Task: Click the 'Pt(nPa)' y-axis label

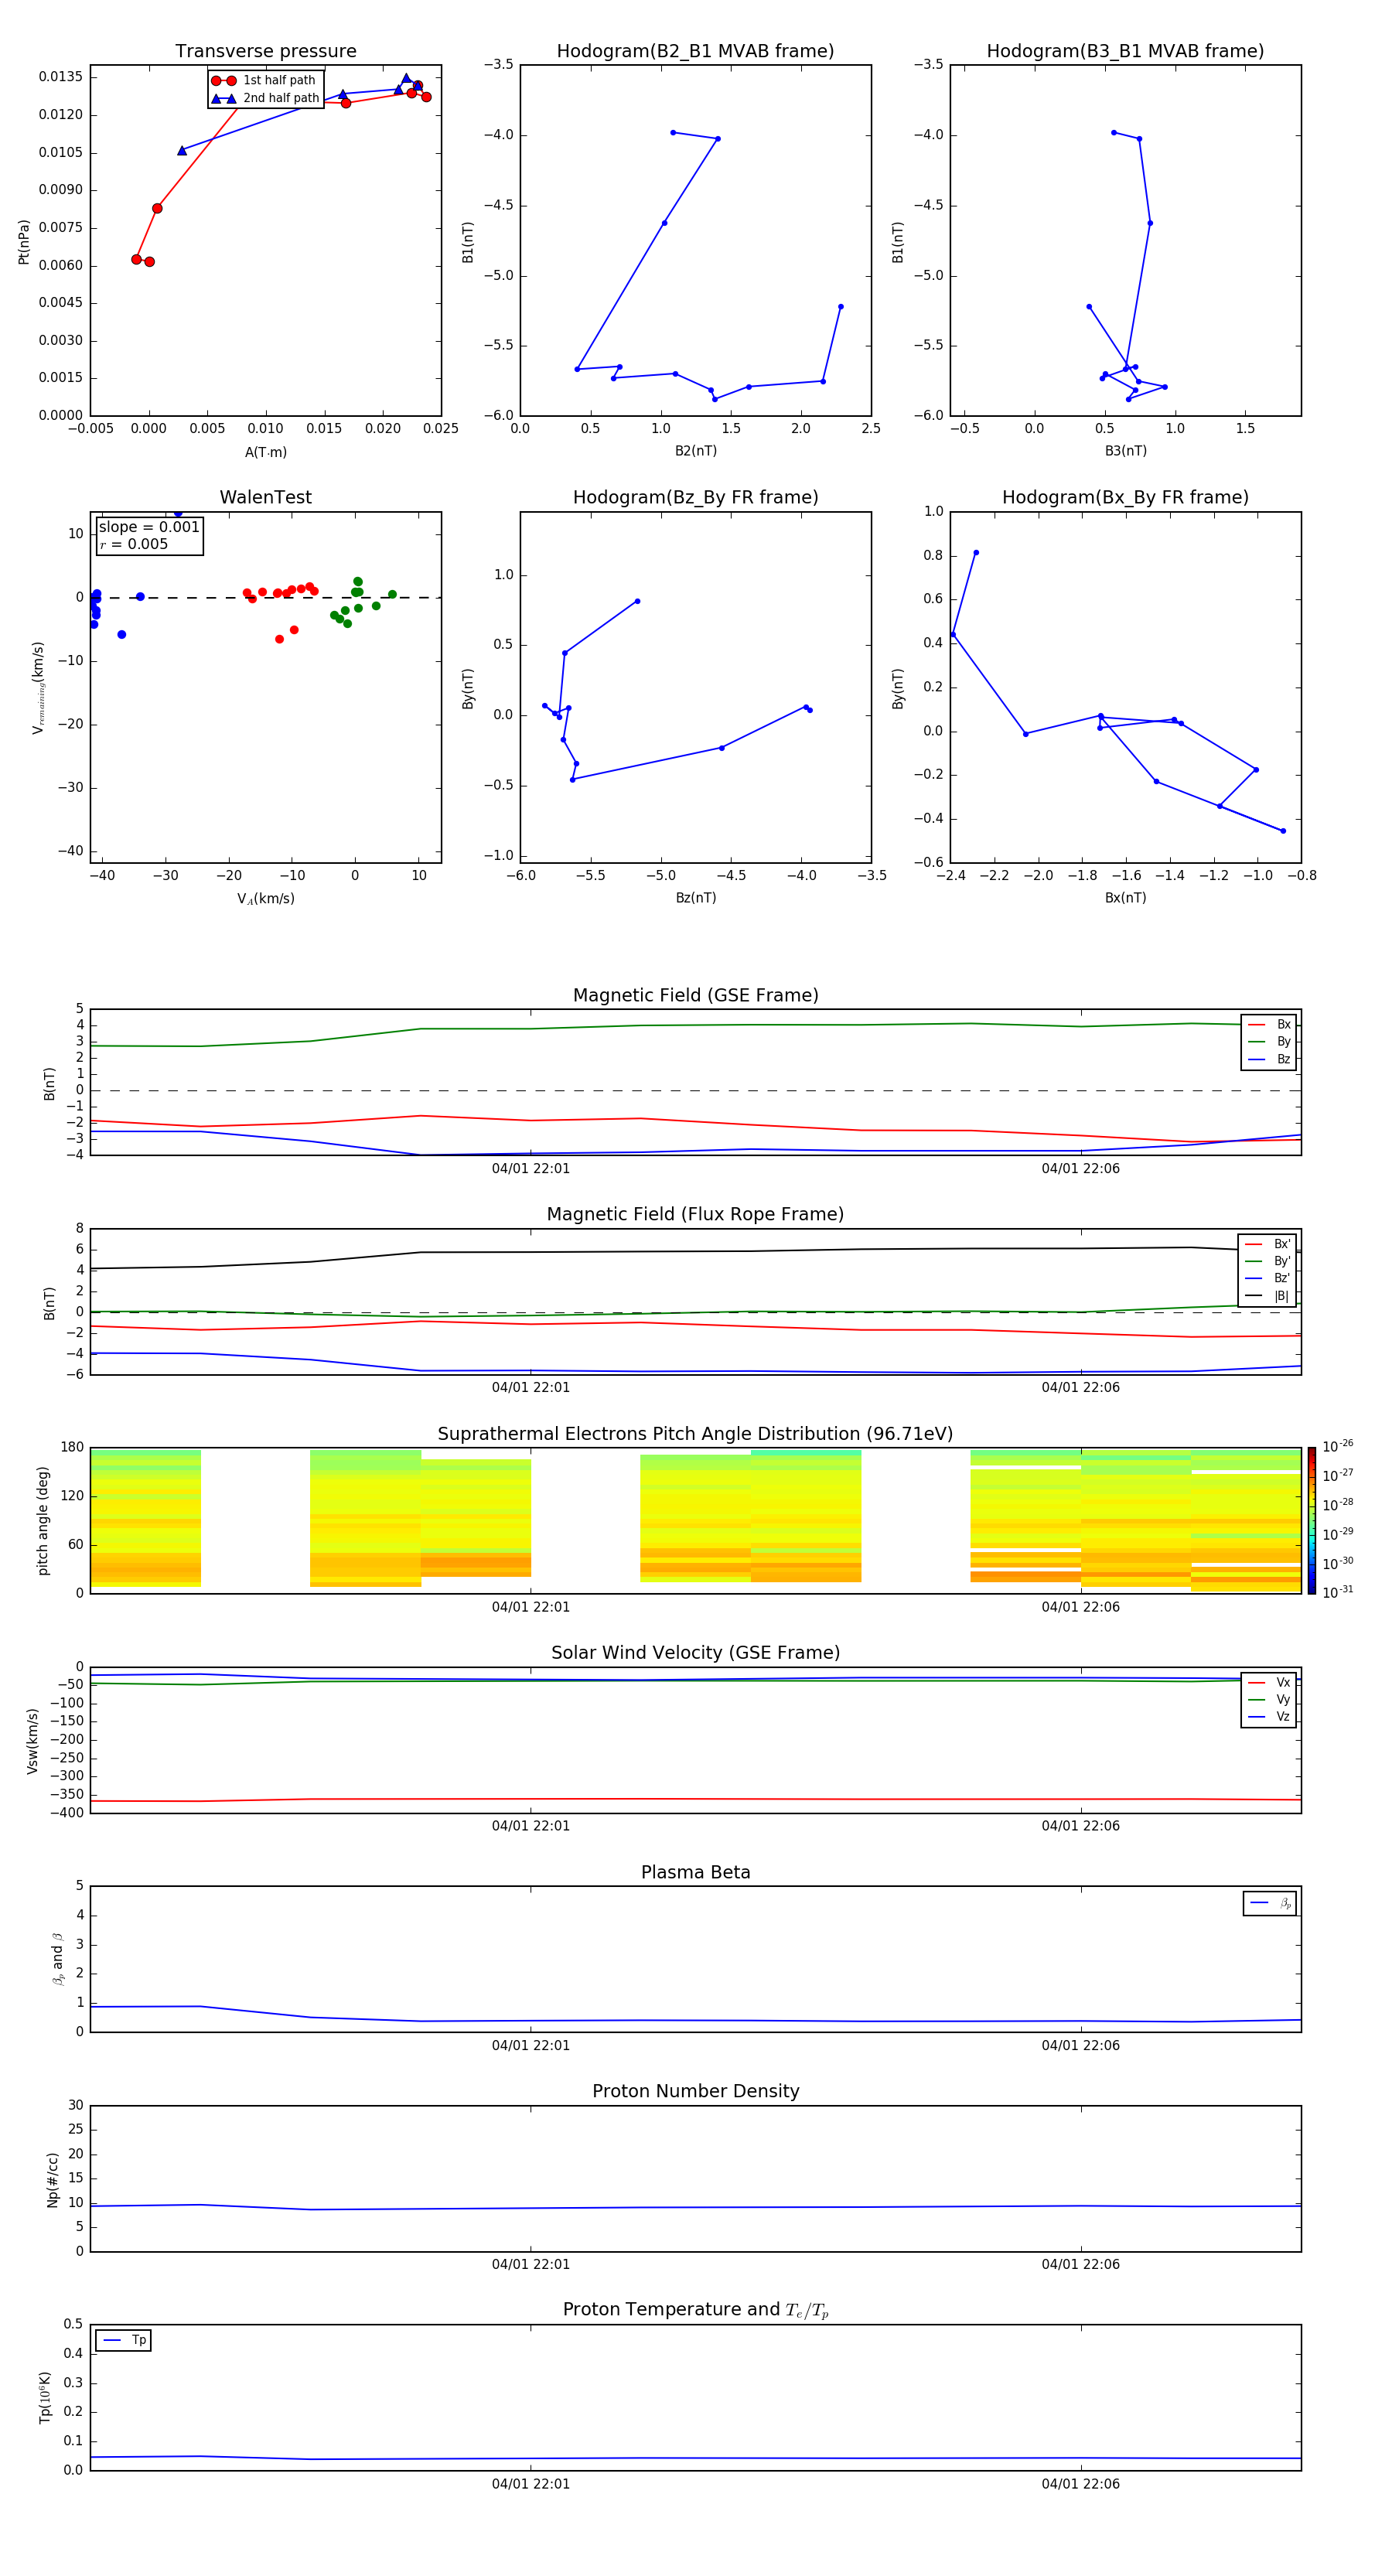Action: [24, 241]
